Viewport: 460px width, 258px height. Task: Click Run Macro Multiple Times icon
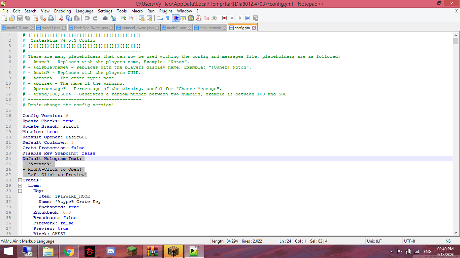pyautogui.click(x=248, y=18)
